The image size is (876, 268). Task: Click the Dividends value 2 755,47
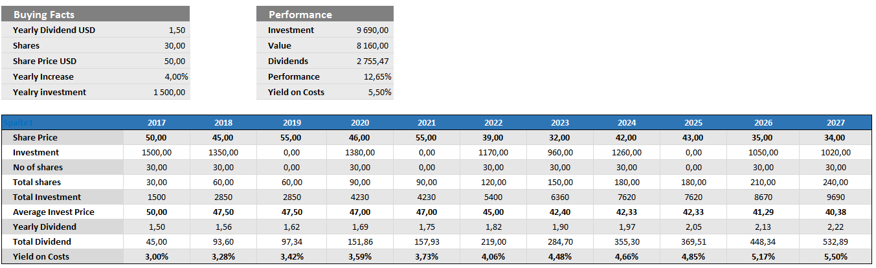pos(372,61)
